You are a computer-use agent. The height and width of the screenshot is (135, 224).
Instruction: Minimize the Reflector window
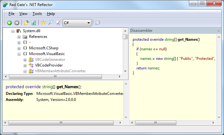pos(194,4)
